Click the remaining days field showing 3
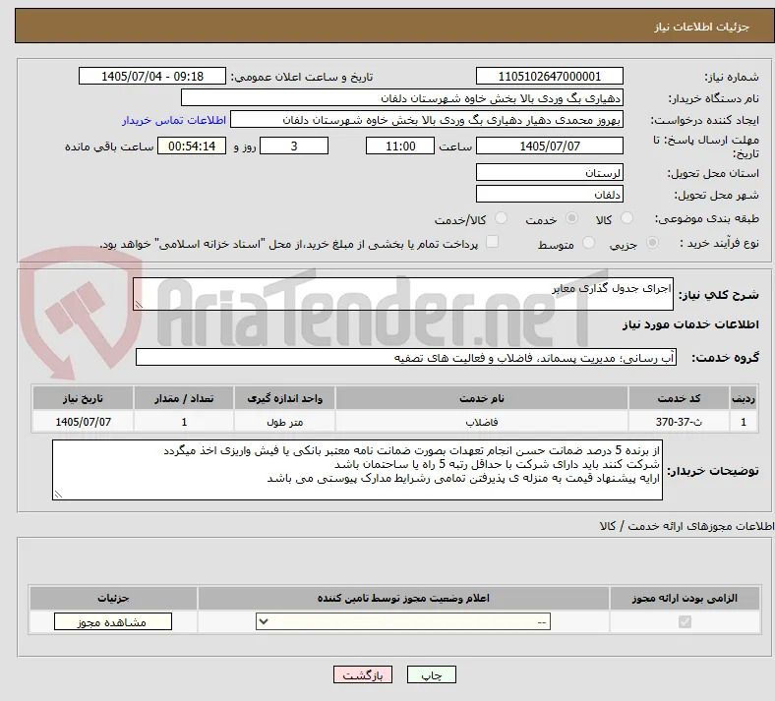This screenshot has width=775, height=701. (294, 146)
